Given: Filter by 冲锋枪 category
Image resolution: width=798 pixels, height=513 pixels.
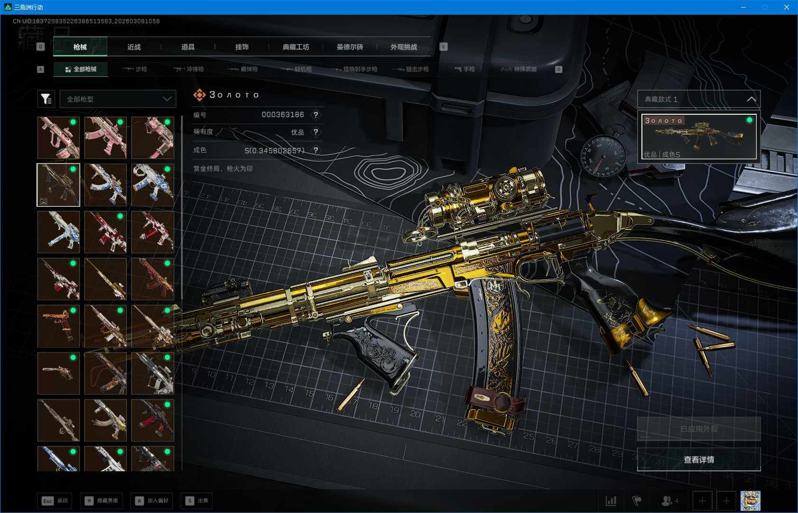Looking at the screenshot, I should 188,69.
